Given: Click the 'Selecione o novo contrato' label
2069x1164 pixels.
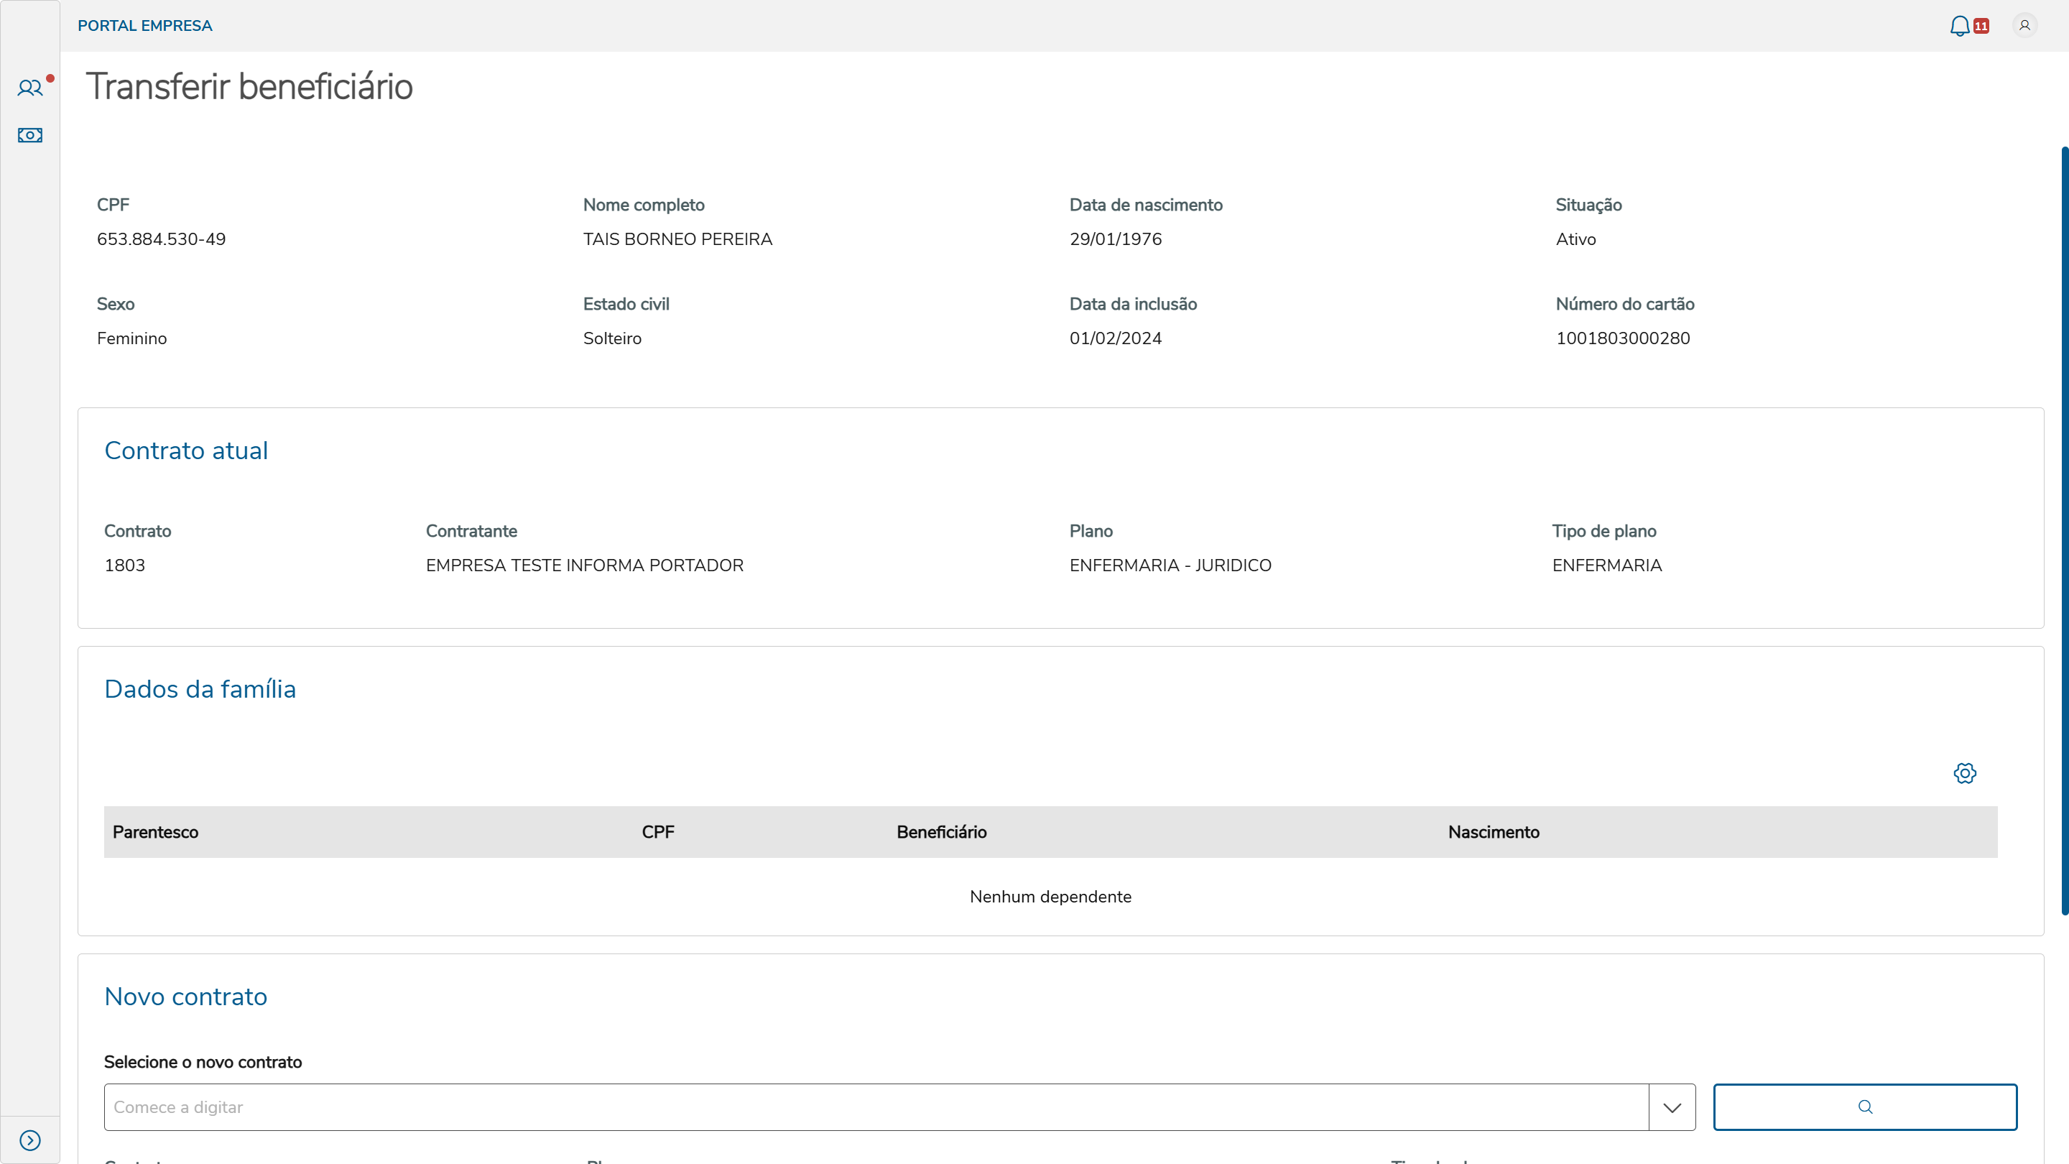Looking at the screenshot, I should [x=203, y=1062].
